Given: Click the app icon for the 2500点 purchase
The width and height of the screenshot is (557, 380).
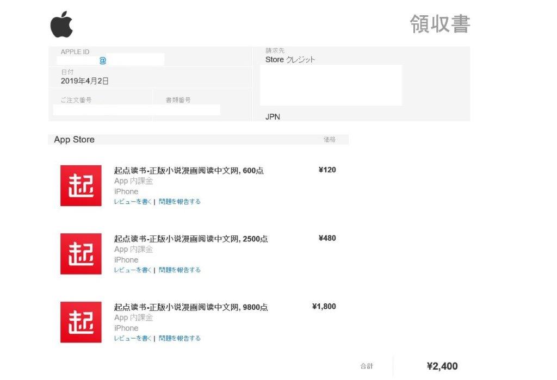Looking at the screenshot, I should click(81, 253).
